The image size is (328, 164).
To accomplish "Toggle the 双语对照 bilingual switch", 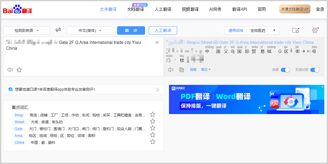I will coord(314,70).
